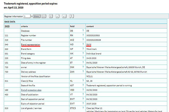Click the Register information number field
This screenshot has height=112, width=169.
(27, 16)
